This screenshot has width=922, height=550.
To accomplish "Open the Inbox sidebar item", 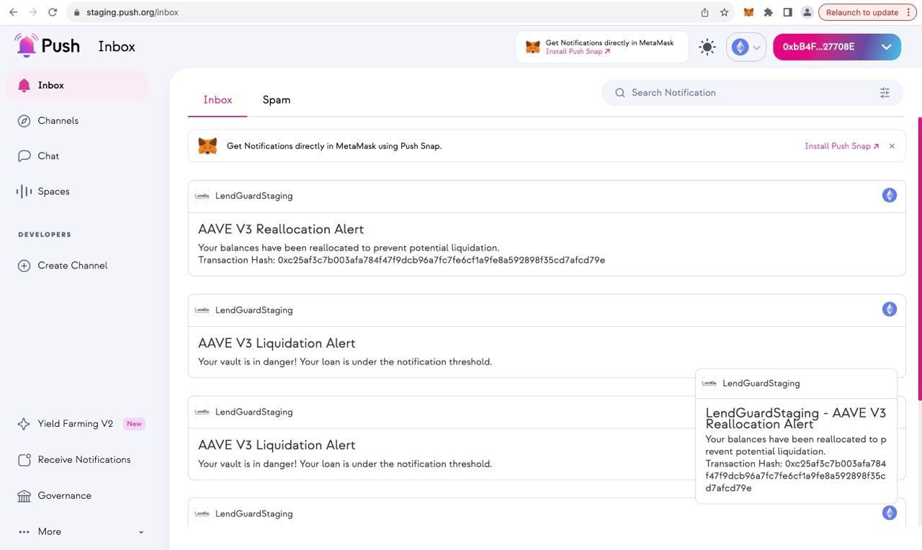I will point(78,86).
